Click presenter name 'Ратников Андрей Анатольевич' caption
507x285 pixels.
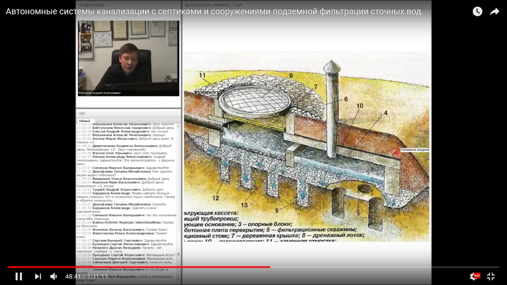tap(100, 93)
